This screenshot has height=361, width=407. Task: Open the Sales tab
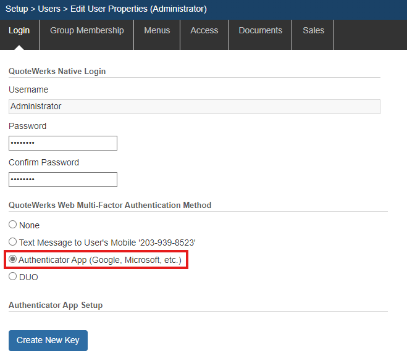[313, 30]
